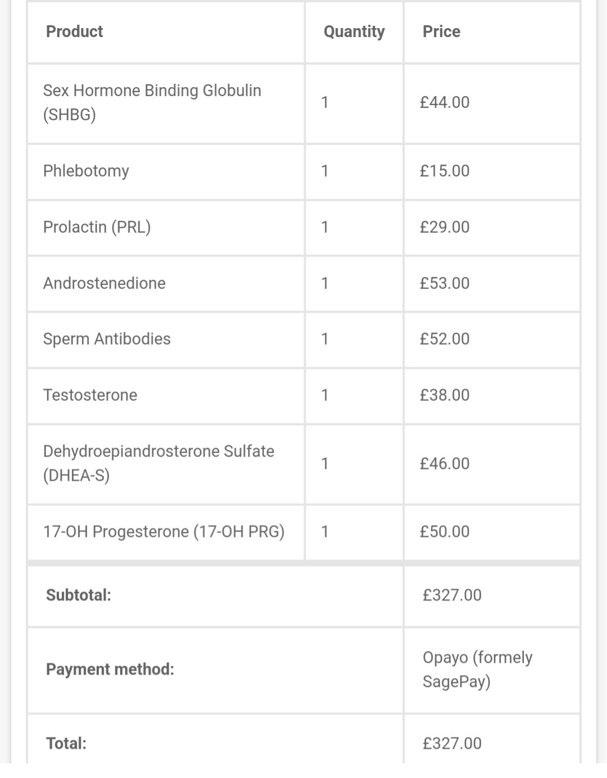The width and height of the screenshot is (607, 778).
Task: Click the quantity value for Prolactin
Action: click(324, 227)
